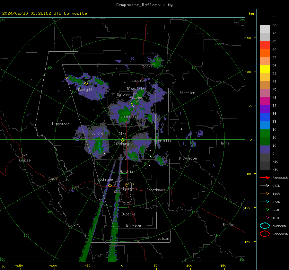Click the Strathmore city label
289x270 pixels.
click(156, 190)
